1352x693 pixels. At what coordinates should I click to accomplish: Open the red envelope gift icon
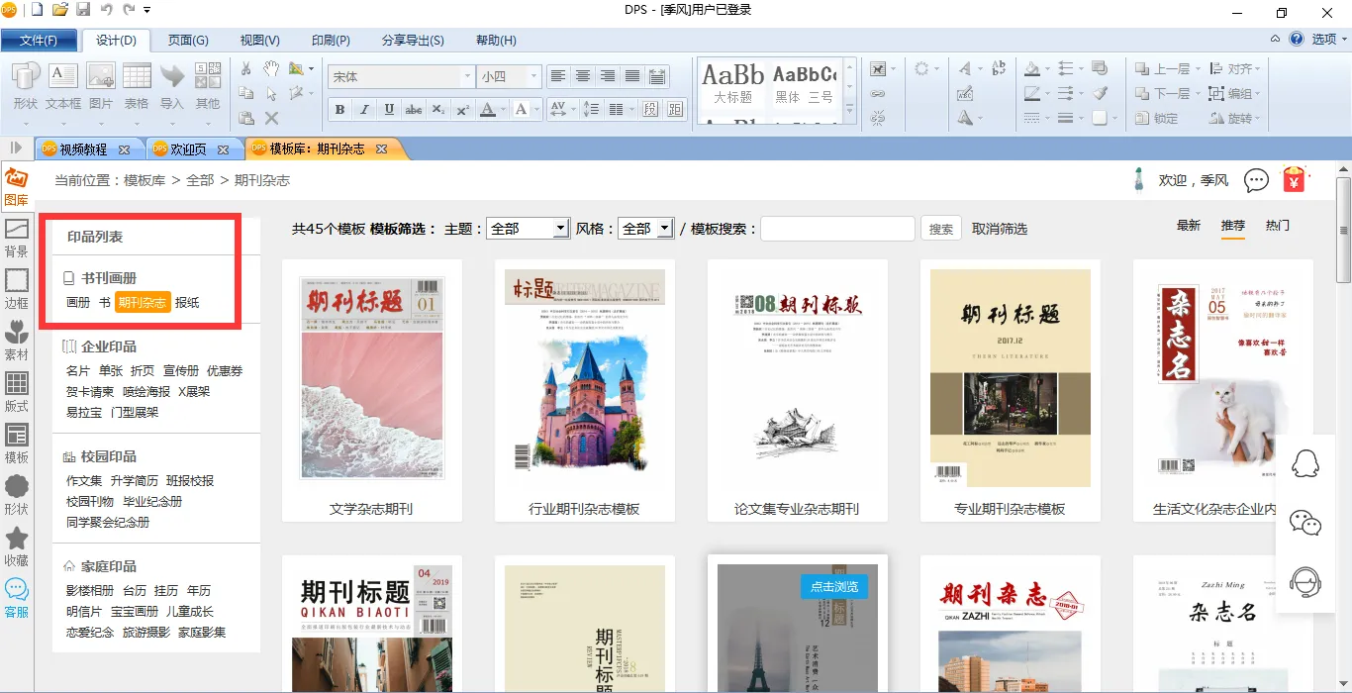pyautogui.click(x=1294, y=179)
